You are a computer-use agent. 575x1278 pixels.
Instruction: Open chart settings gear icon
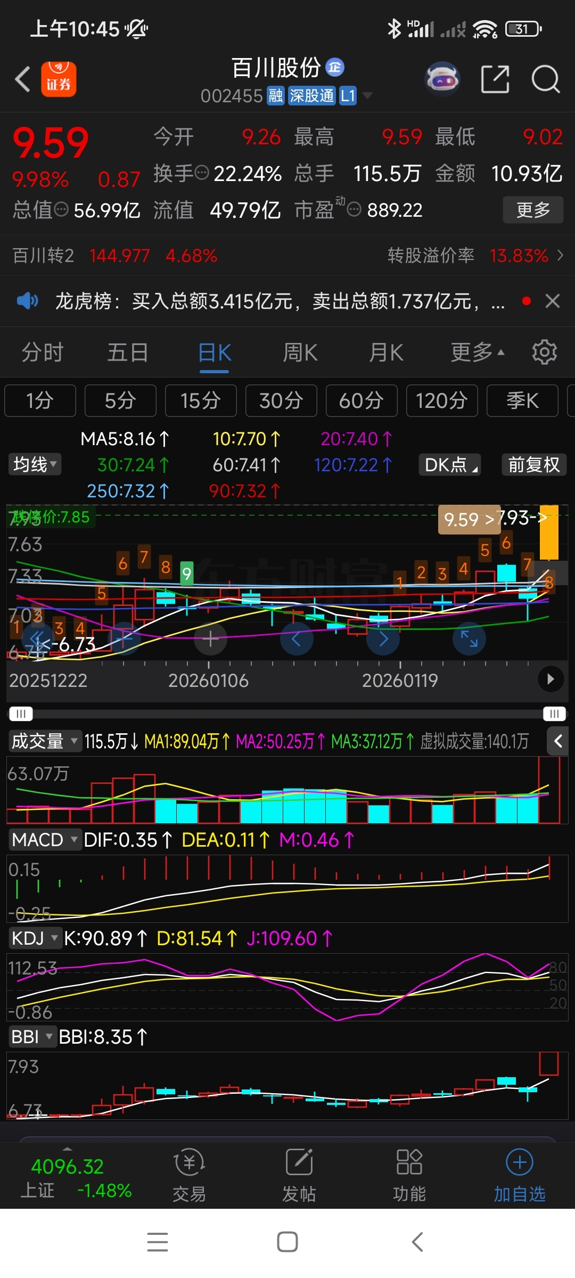tap(545, 352)
